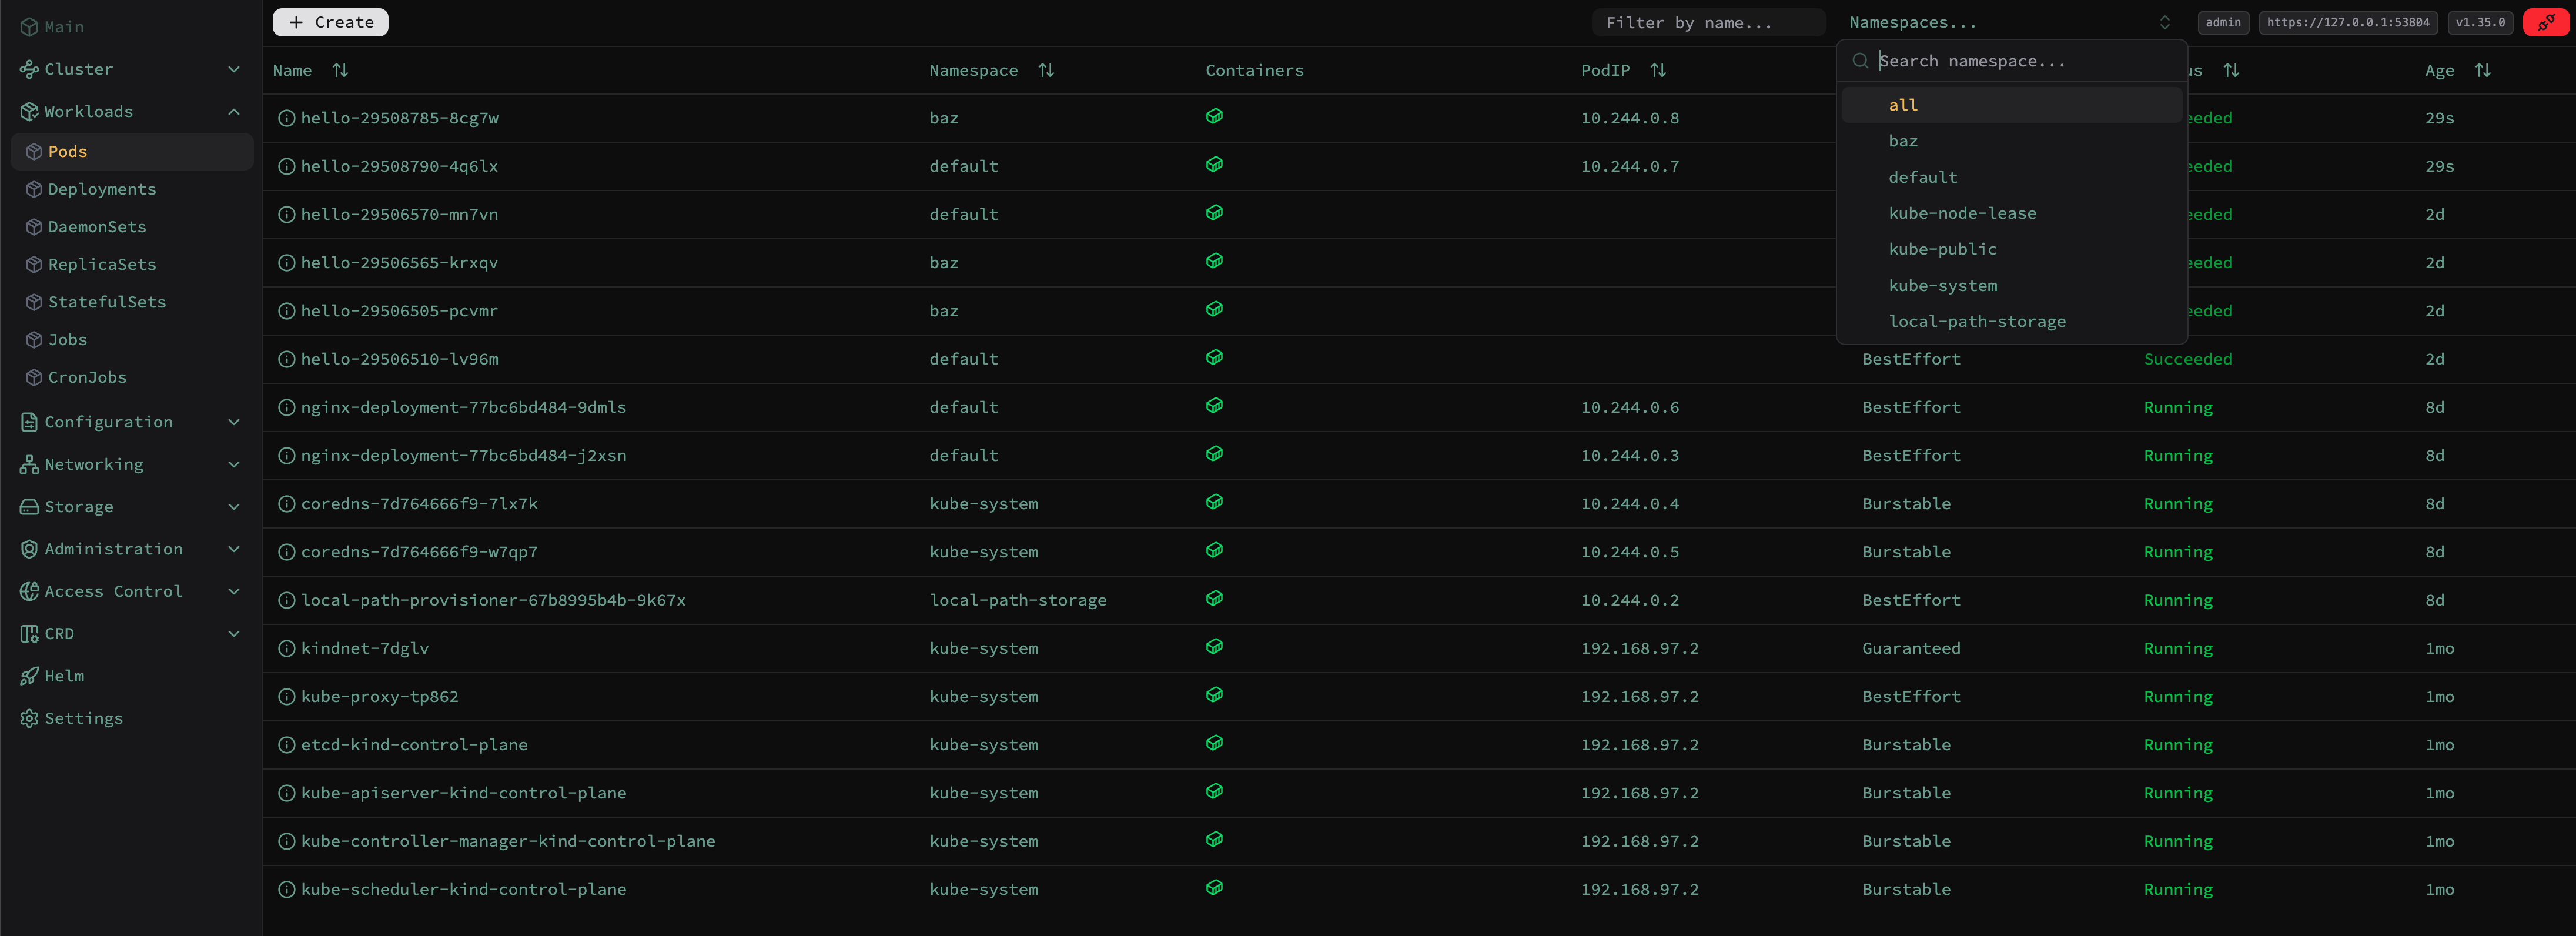This screenshot has width=2576, height=936.
Task: Open Settings from the sidebar
Action: coord(83,718)
